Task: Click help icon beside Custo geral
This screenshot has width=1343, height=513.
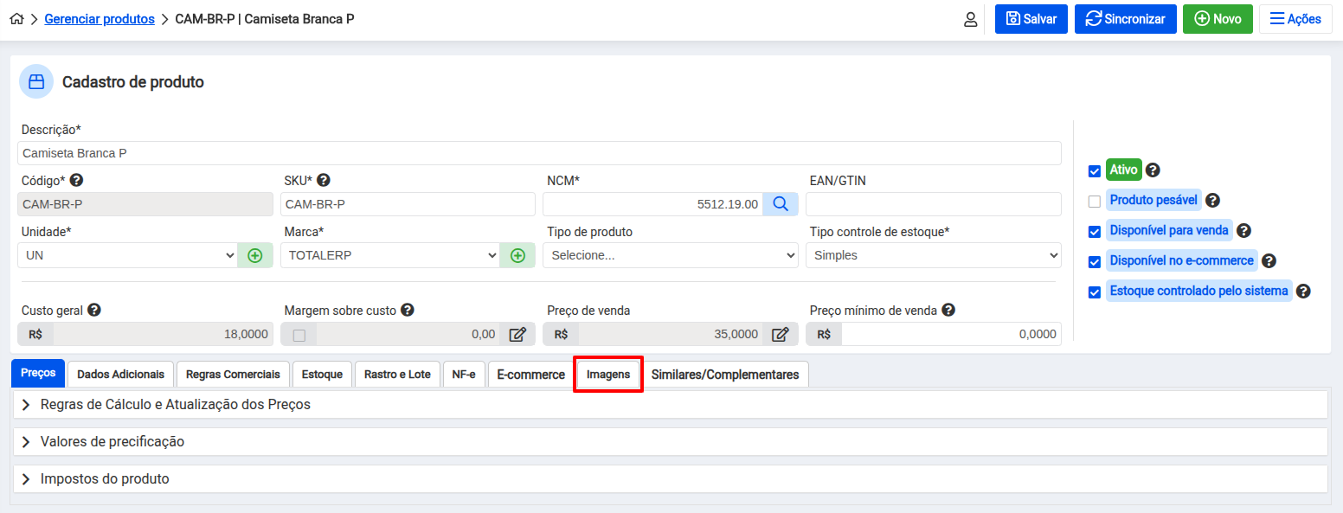Action: click(94, 310)
